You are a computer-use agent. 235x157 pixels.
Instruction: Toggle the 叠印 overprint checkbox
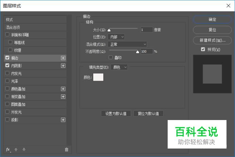pos(111,57)
